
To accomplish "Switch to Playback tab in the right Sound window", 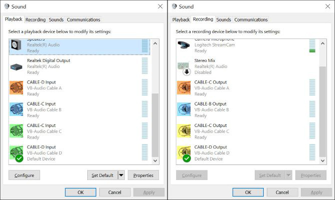I will click(181, 19).
